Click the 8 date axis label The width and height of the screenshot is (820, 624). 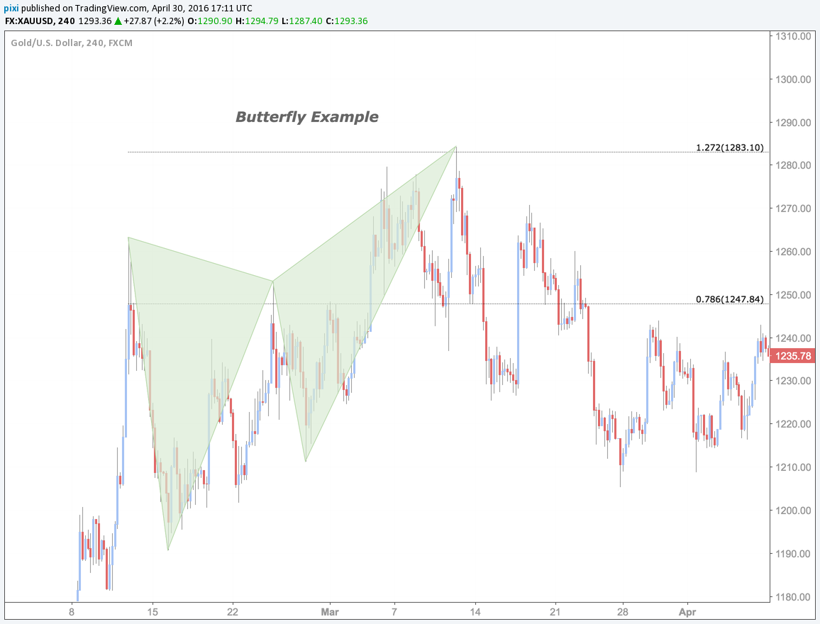coord(72,611)
